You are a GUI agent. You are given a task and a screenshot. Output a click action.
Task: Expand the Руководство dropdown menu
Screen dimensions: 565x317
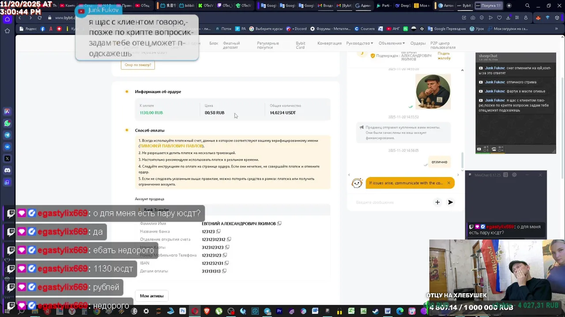(x=359, y=43)
